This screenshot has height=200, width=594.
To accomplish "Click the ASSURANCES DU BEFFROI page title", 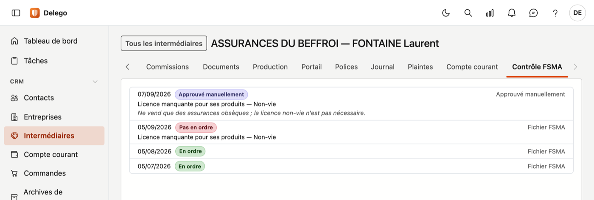I will (325, 43).
